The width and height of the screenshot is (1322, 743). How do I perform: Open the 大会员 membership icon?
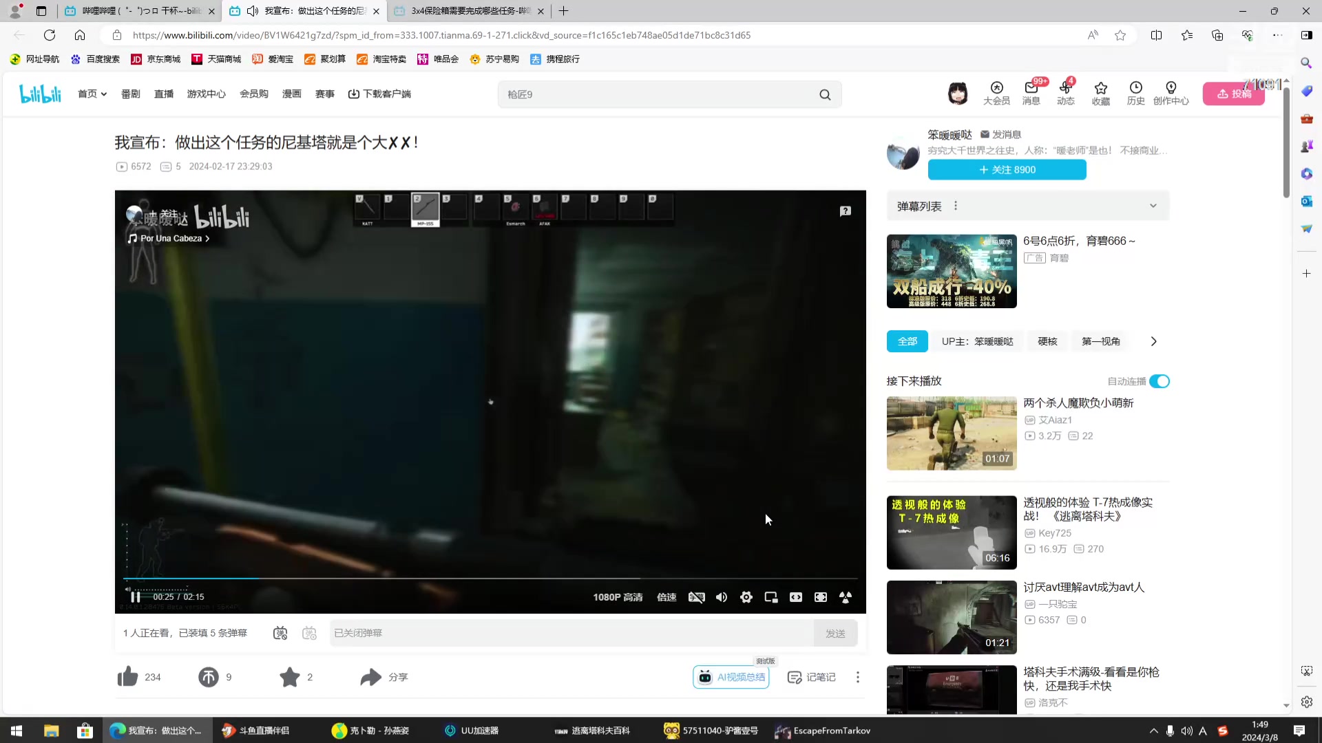click(996, 94)
